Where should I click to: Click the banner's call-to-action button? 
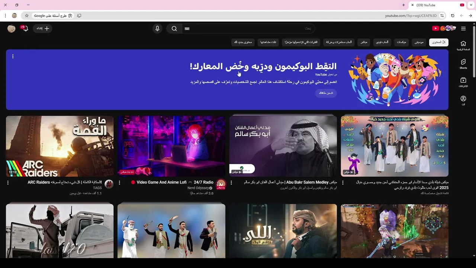pos(326,93)
